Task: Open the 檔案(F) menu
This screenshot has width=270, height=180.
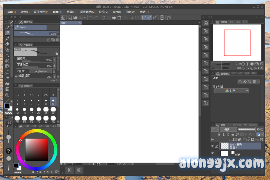Action: tap(12, 12)
